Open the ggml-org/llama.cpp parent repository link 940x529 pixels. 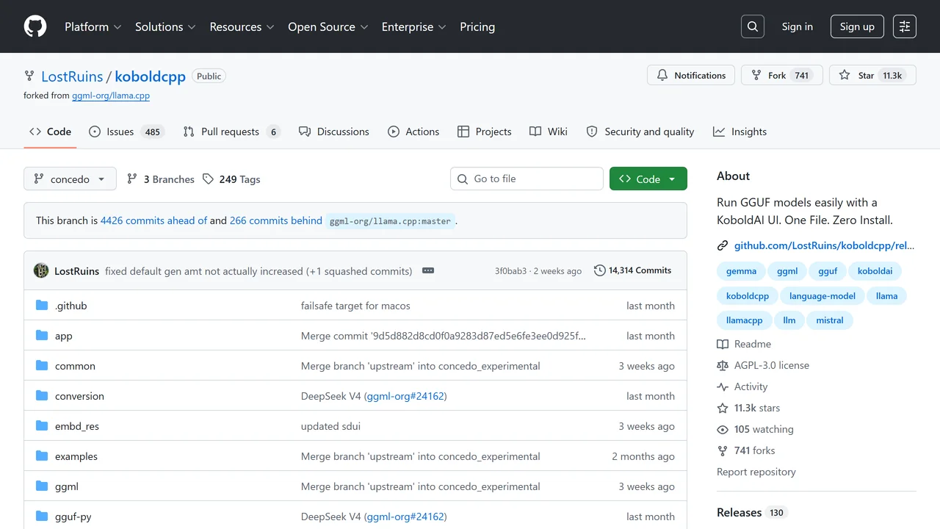[x=111, y=96]
